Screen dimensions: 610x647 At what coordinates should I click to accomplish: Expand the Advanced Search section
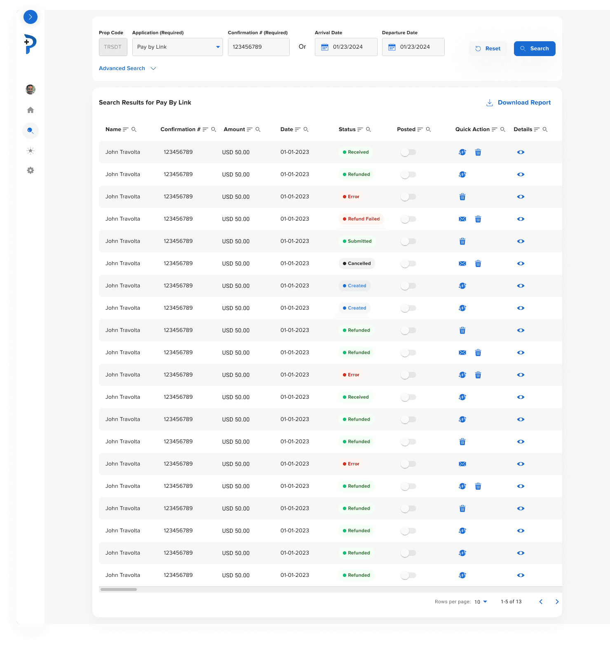coord(127,68)
